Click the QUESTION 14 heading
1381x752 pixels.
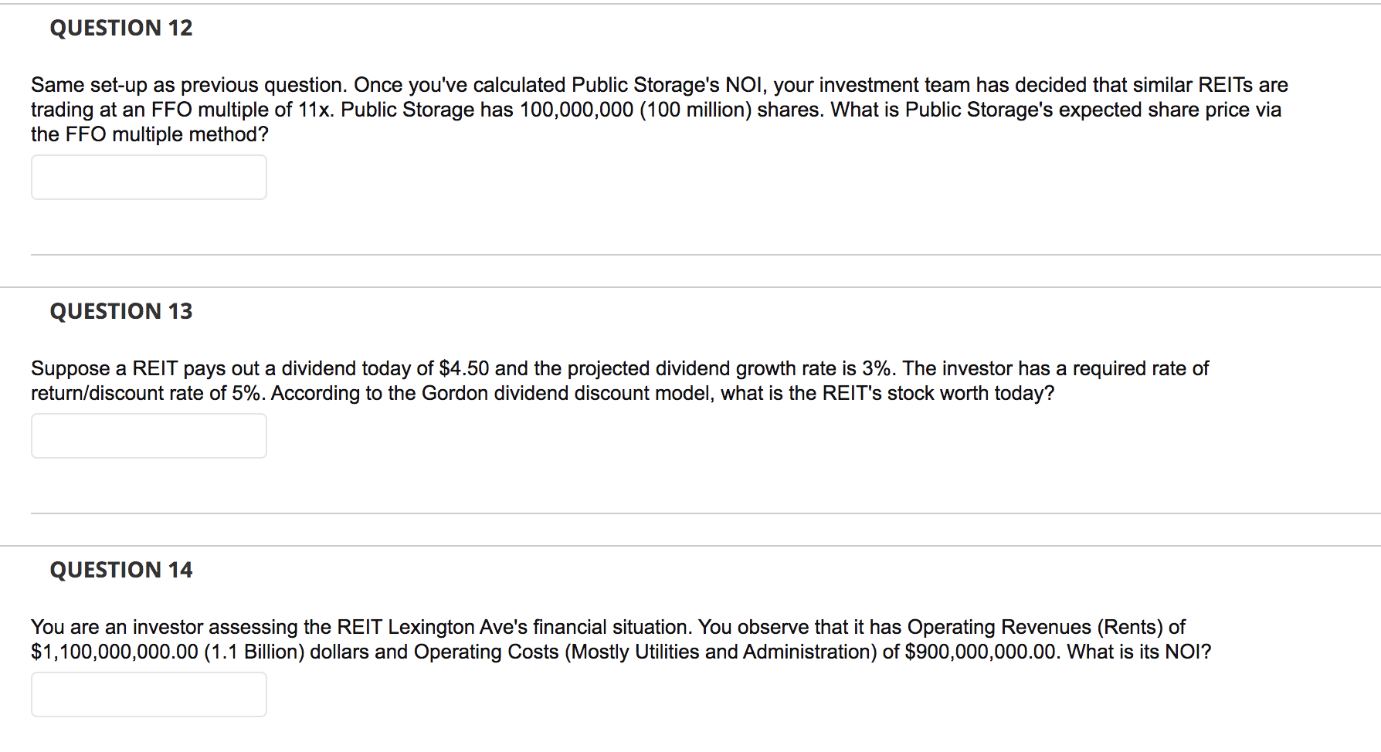pyautogui.click(x=121, y=570)
